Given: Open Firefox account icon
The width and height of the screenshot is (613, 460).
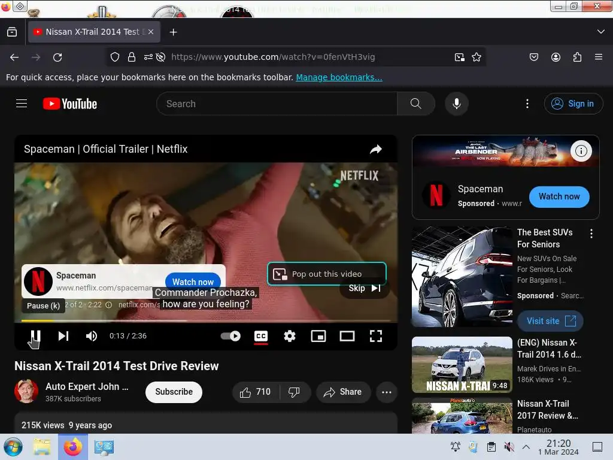Looking at the screenshot, I should 556,57.
